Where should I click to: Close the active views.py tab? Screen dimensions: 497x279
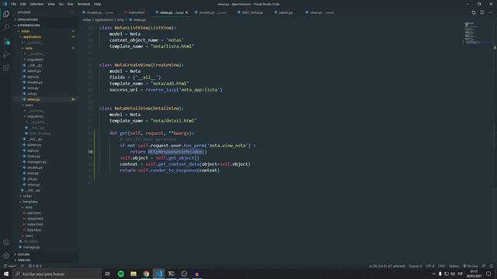(x=186, y=12)
